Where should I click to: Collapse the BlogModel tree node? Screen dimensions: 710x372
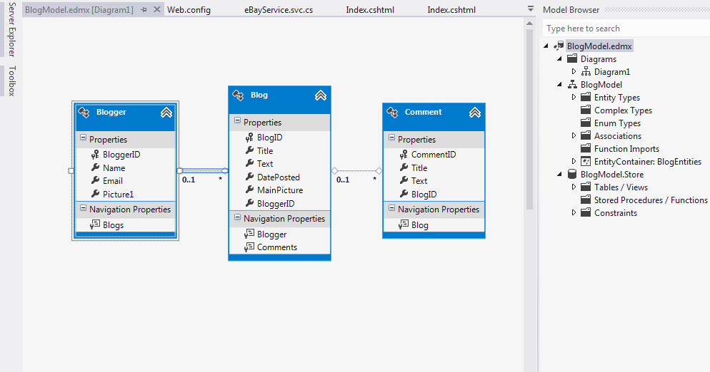(560, 84)
